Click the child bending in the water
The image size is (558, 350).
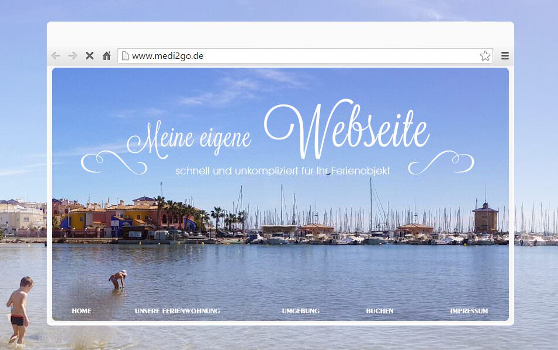click(118, 279)
